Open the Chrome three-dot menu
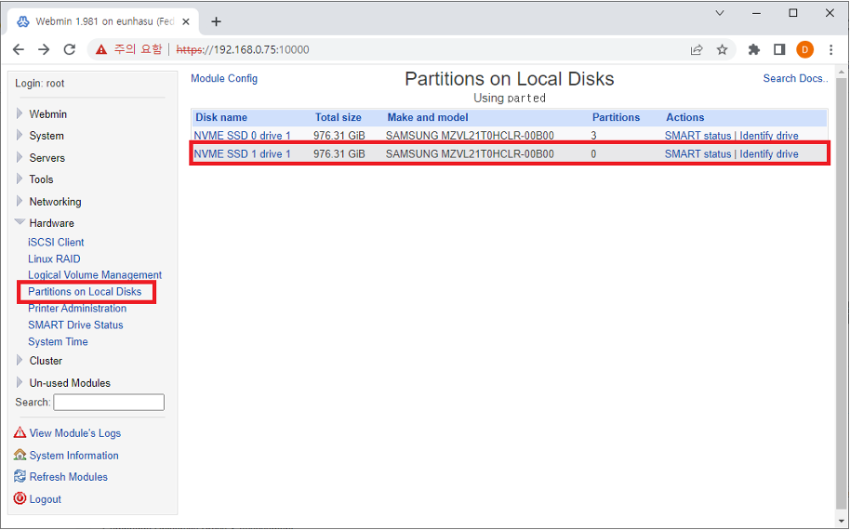Image resolution: width=850 pixels, height=530 pixels. click(830, 50)
